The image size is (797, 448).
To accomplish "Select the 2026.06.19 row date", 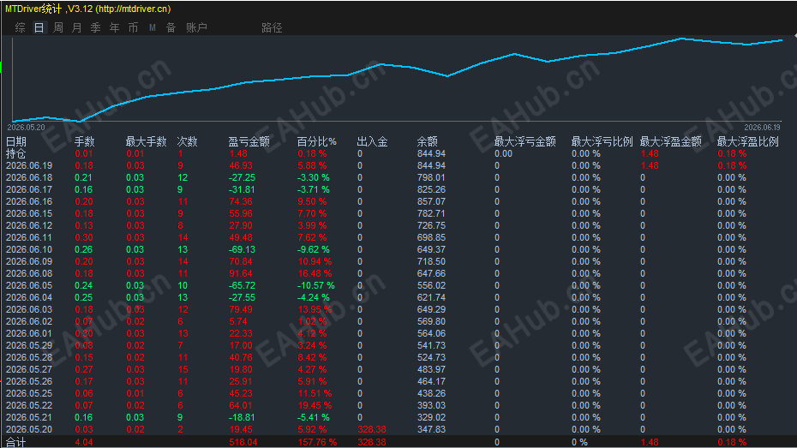I will (29, 165).
